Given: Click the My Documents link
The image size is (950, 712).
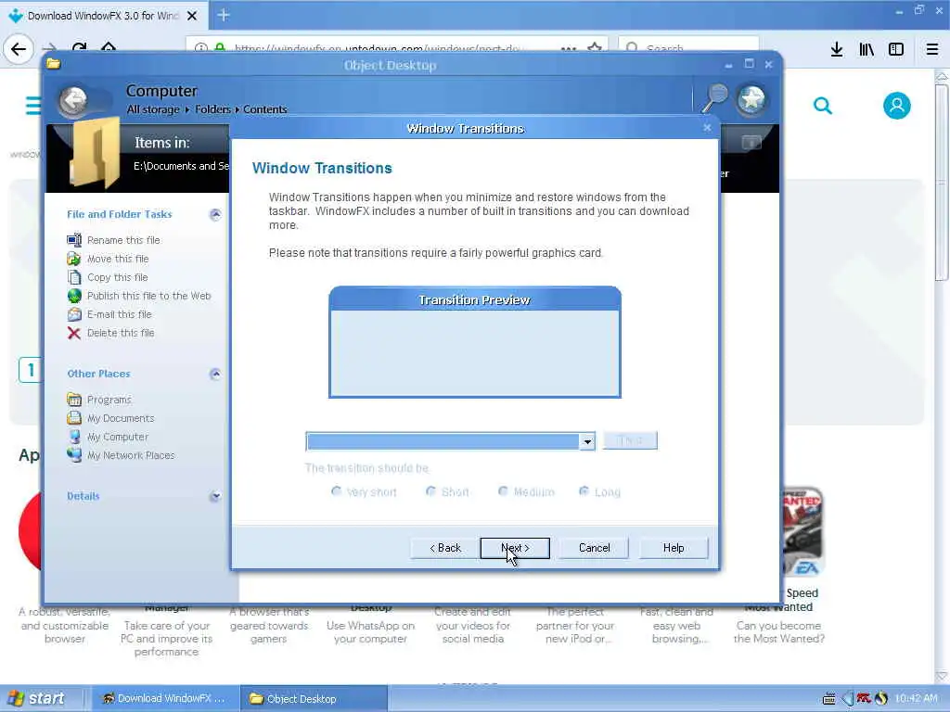Looking at the screenshot, I should pos(121,418).
